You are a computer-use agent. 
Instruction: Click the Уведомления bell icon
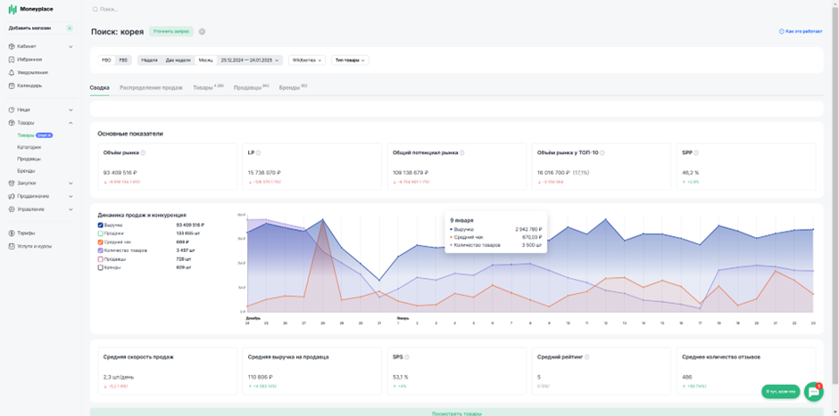point(12,72)
